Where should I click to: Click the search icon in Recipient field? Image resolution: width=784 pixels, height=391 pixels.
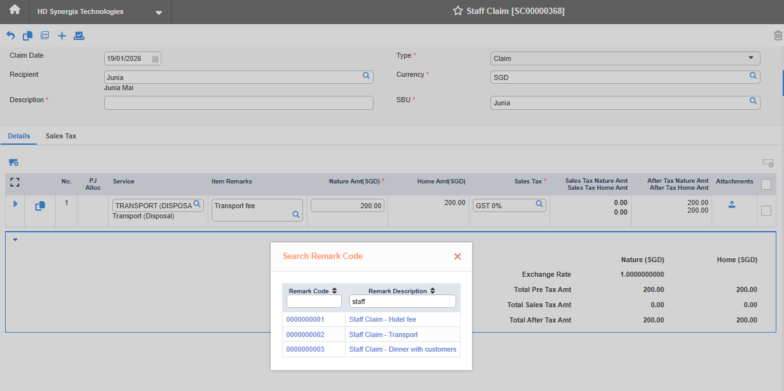click(x=366, y=76)
